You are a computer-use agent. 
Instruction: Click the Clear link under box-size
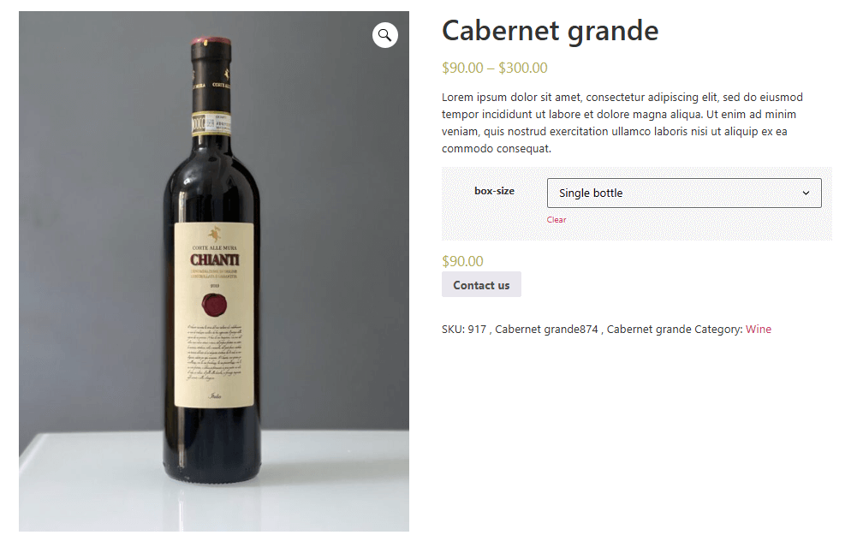click(556, 220)
